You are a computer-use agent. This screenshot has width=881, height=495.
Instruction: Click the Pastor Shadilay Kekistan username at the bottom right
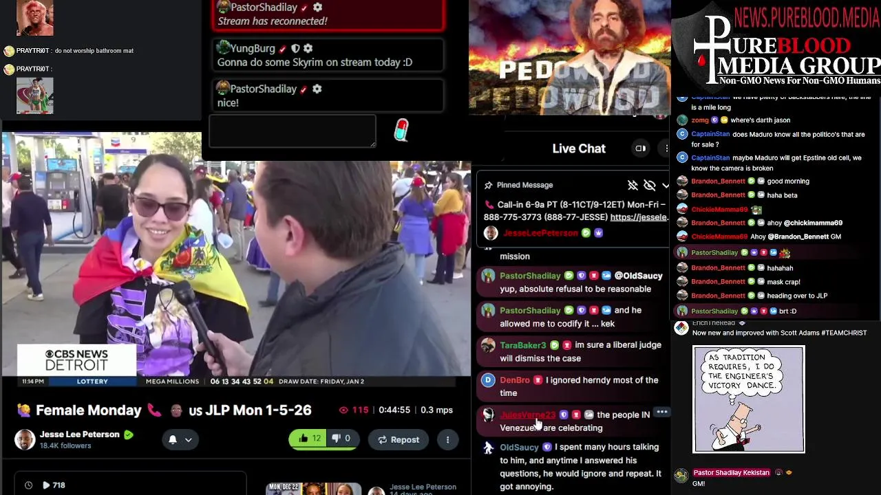(x=731, y=473)
